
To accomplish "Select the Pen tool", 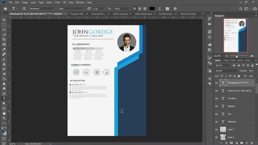I will coord(4,93).
